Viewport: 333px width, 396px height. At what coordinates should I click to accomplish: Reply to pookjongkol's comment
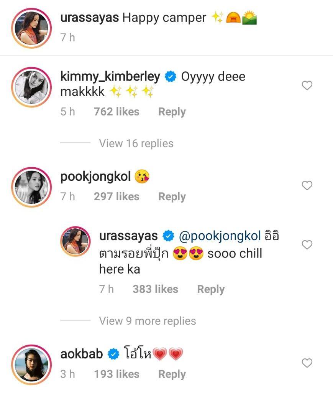(x=172, y=196)
